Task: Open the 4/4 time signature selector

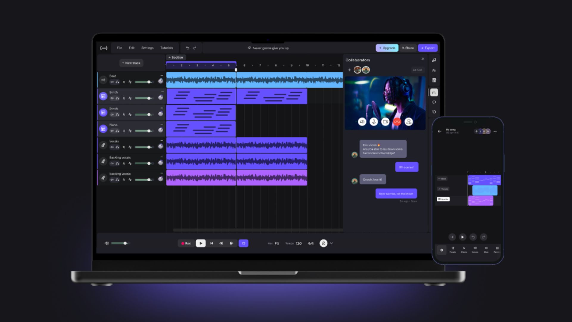Action: tap(310, 243)
